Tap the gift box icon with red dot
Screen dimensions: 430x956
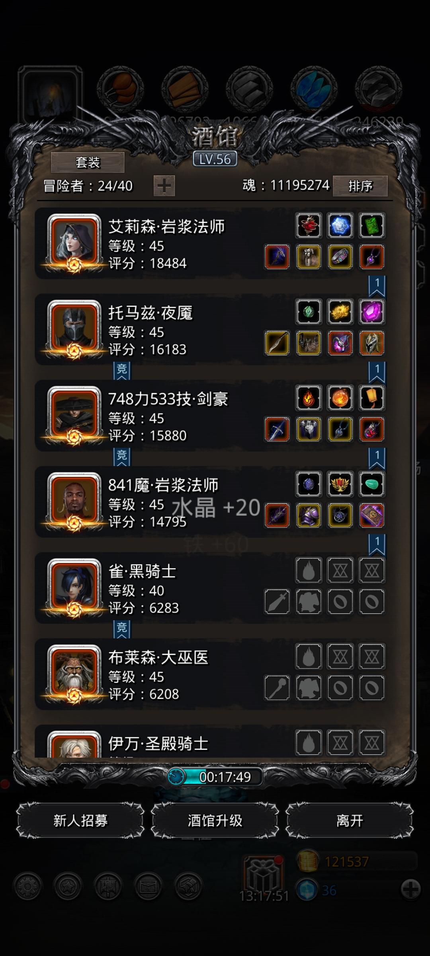pyautogui.click(x=264, y=872)
